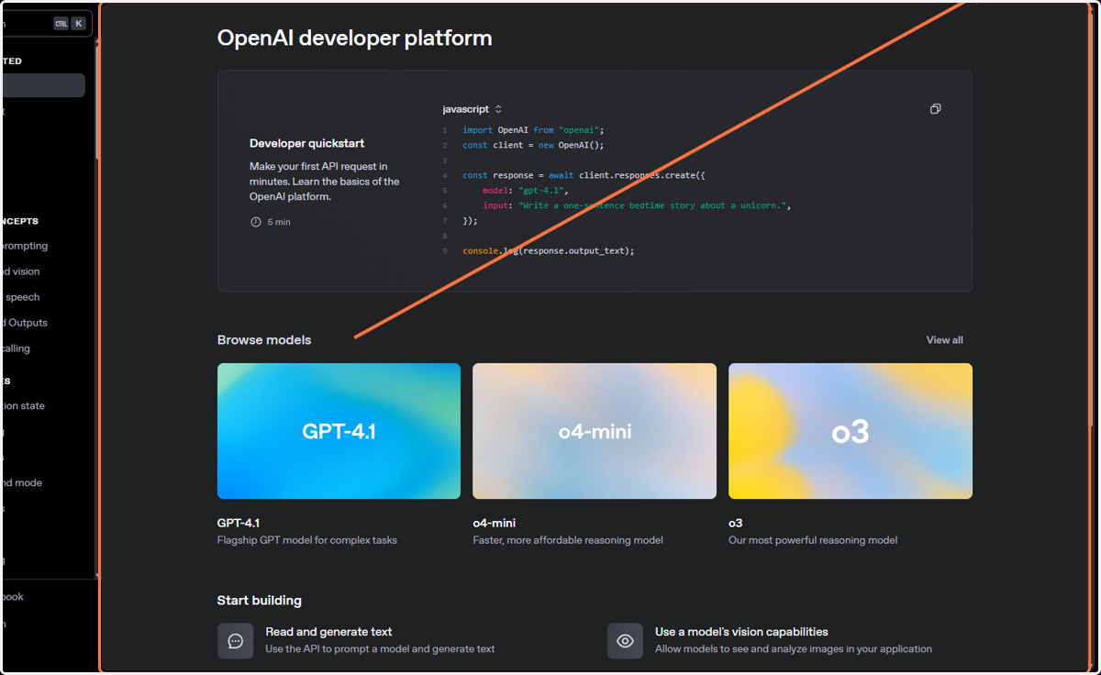The width and height of the screenshot is (1101, 675).
Task: Click the model "gpt-4.1" code line
Action: click(526, 191)
